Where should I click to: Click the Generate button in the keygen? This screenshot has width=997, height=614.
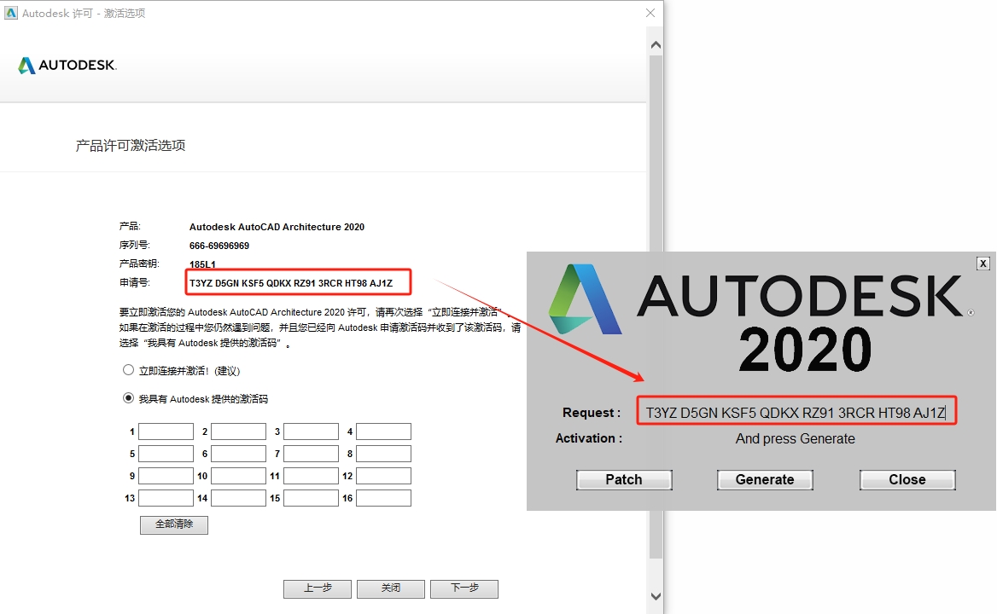[x=765, y=480]
